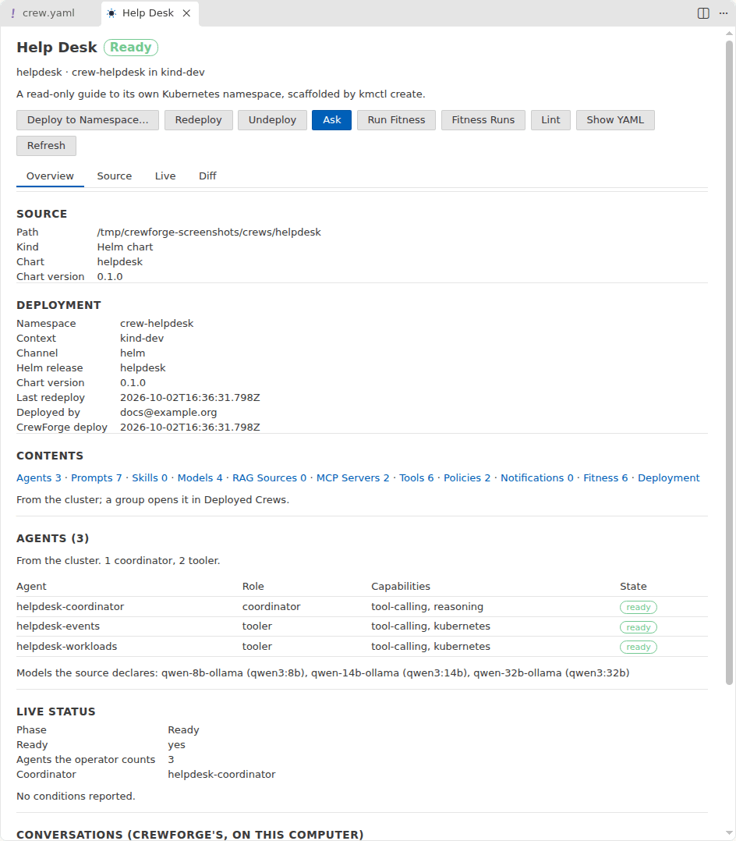Open the more actions ellipsis menu

pos(724,12)
